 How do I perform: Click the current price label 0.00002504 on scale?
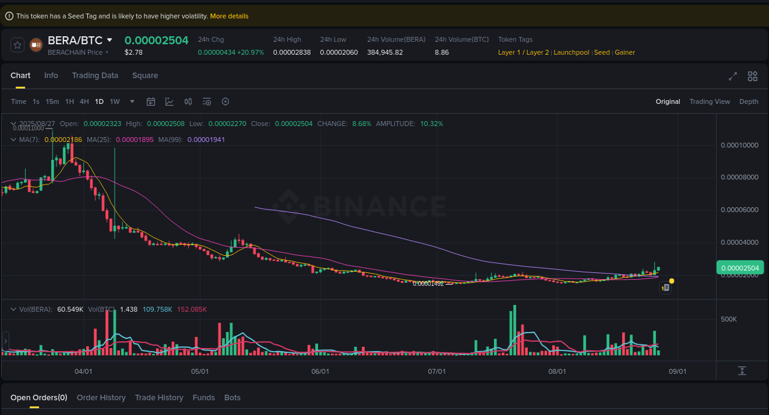click(x=740, y=267)
